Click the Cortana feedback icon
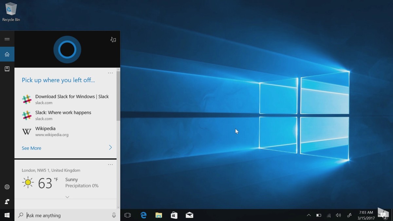 pyautogui.click(x=7, y=202)
